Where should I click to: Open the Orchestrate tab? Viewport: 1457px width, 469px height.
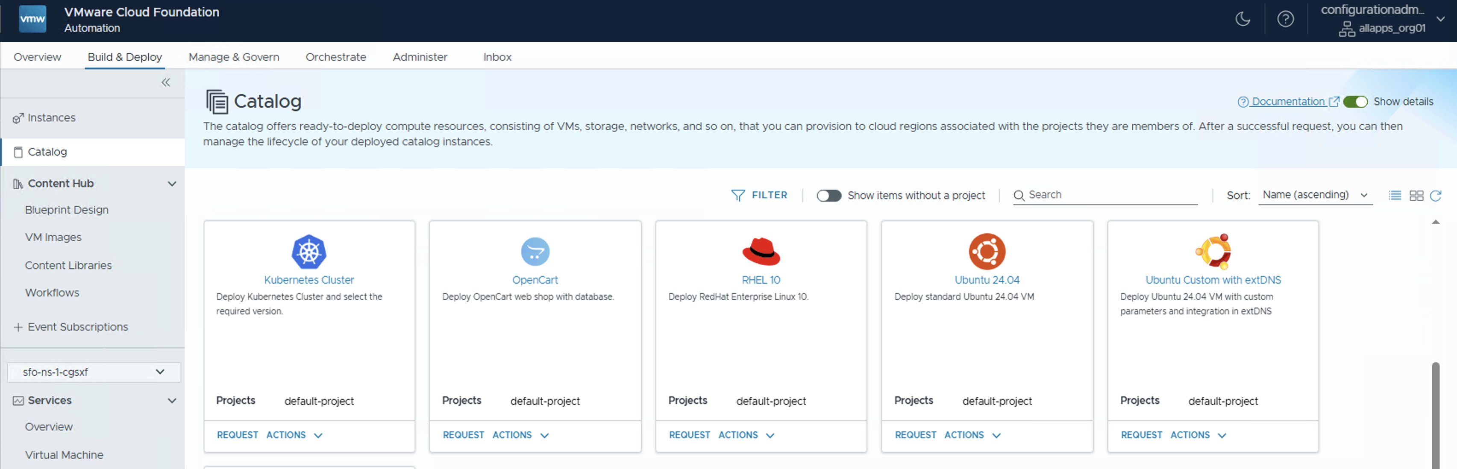[x=335, y=57]
